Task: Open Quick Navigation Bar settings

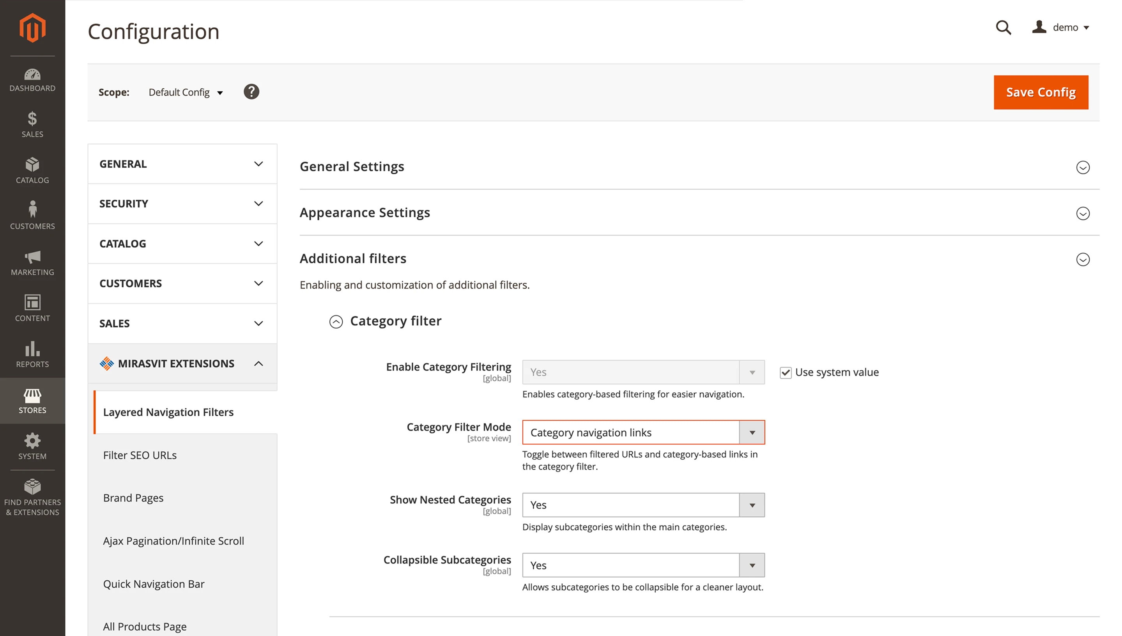Action: (154, 584)
